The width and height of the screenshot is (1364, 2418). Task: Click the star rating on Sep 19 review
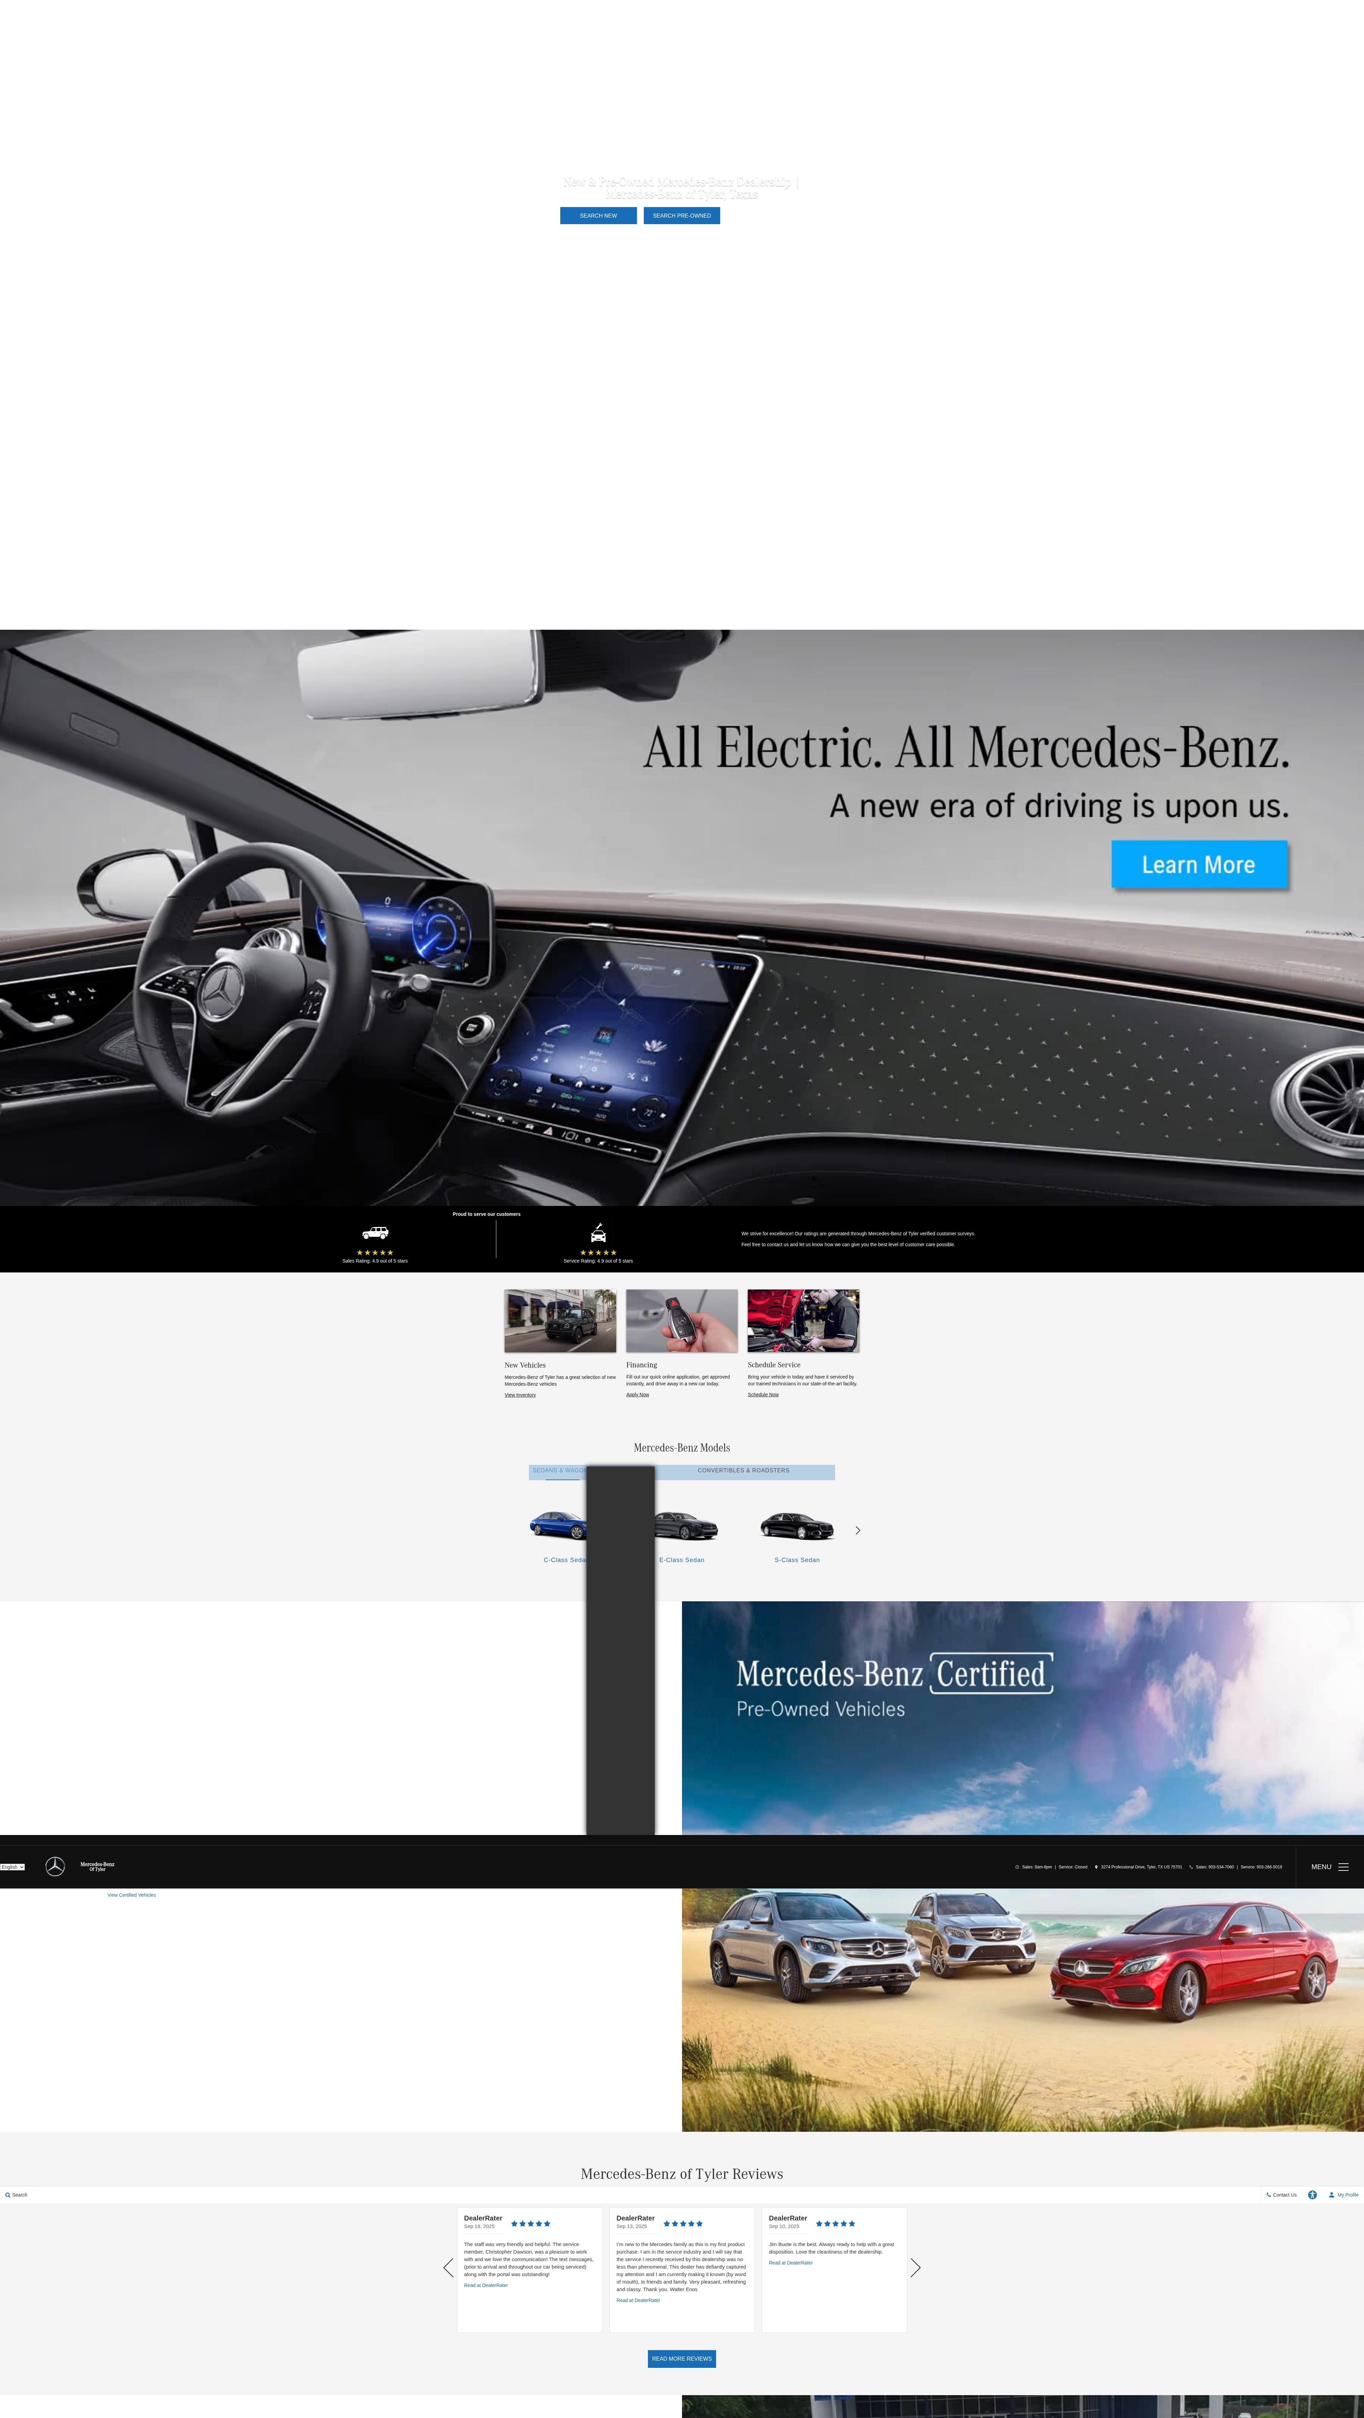click(531, 2224)
